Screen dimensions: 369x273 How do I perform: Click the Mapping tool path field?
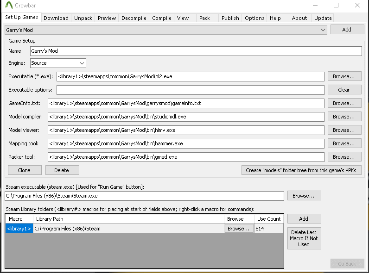(x=186, y=143)
